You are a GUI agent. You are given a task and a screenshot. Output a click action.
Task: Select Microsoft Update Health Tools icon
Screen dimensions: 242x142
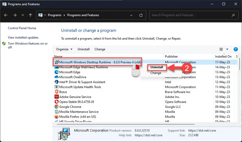(x=57, y=87)
